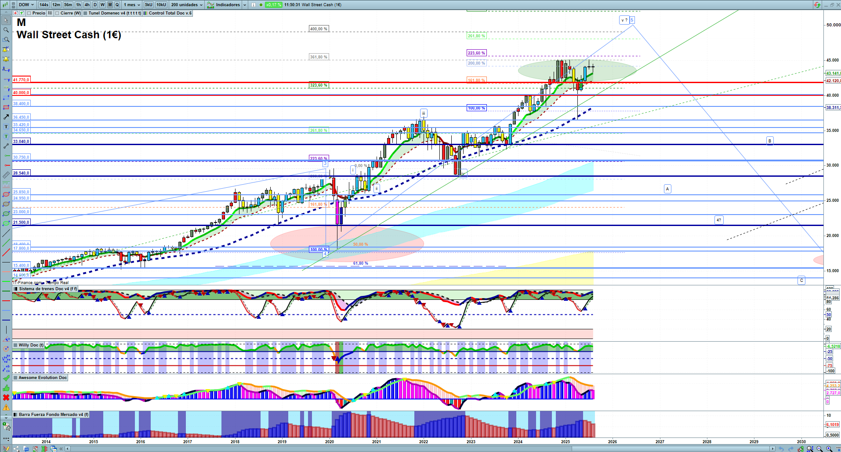Pick the green diagonal trend line tool
Viewport: 841px width, 452px height.
(6, 243)
